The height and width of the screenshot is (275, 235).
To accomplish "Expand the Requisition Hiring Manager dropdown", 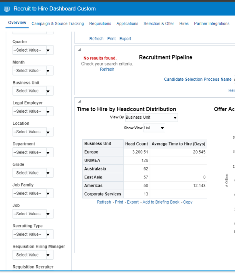I will pyautogui.click(x=33, y=255).
